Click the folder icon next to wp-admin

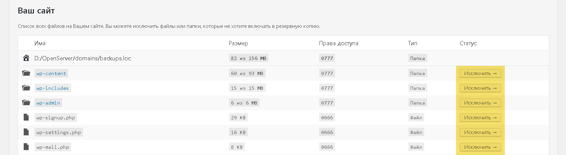[x=26, y=103]
